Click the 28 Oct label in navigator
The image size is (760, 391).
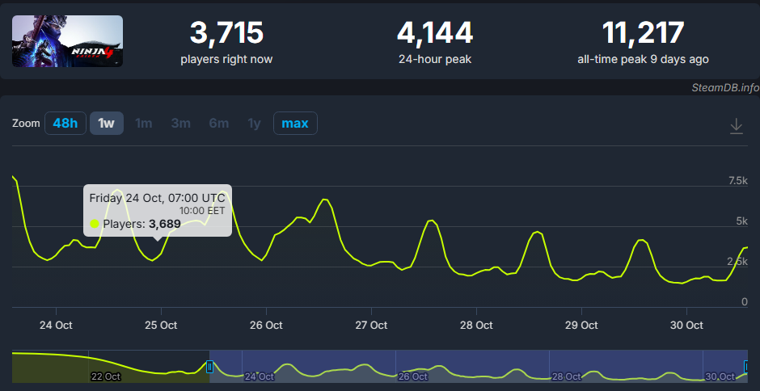pos(567,376)
